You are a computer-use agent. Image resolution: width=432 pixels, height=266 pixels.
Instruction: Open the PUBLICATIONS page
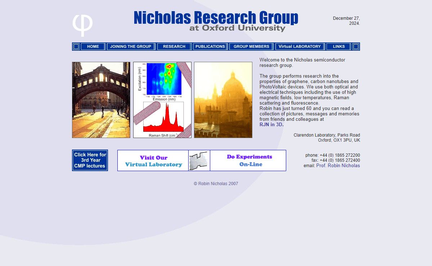(x=210, y=46)
